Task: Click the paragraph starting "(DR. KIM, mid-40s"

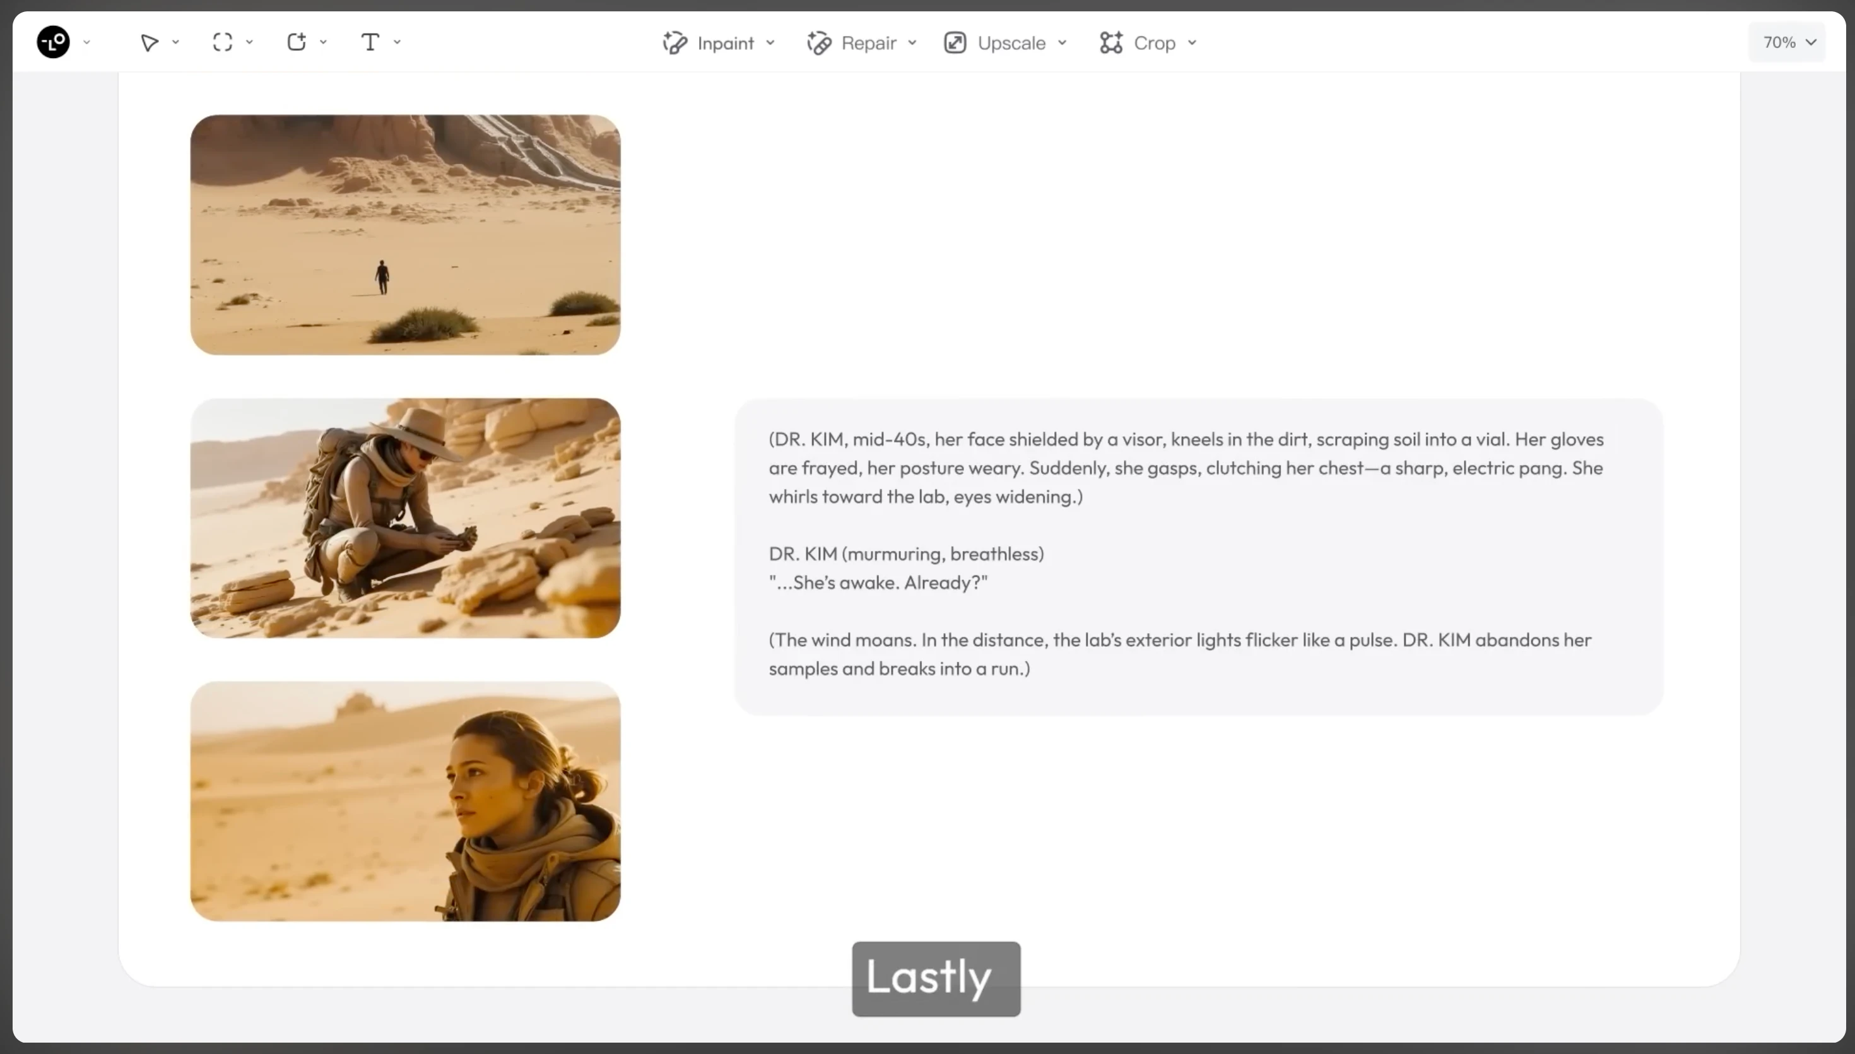Action: click(1186, 468)
